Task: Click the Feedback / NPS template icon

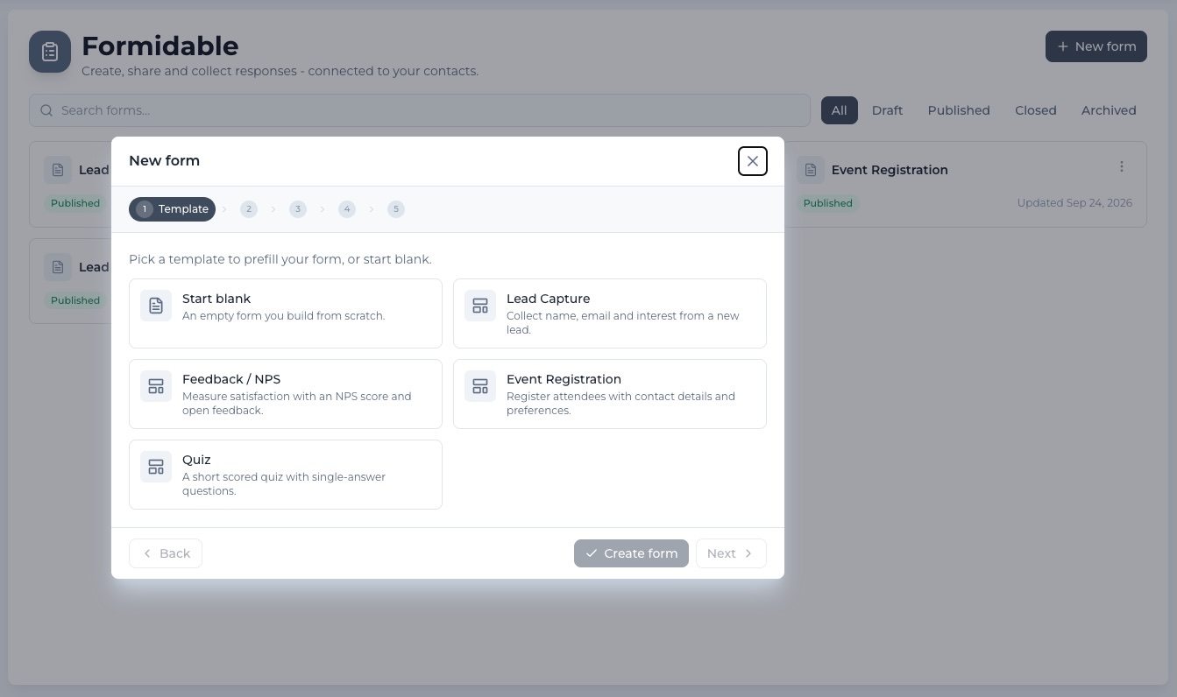Action: pos(156,386)
